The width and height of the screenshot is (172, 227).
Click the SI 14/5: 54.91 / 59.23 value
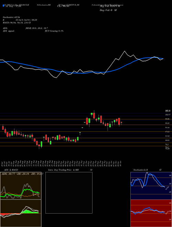click(26, 20)
